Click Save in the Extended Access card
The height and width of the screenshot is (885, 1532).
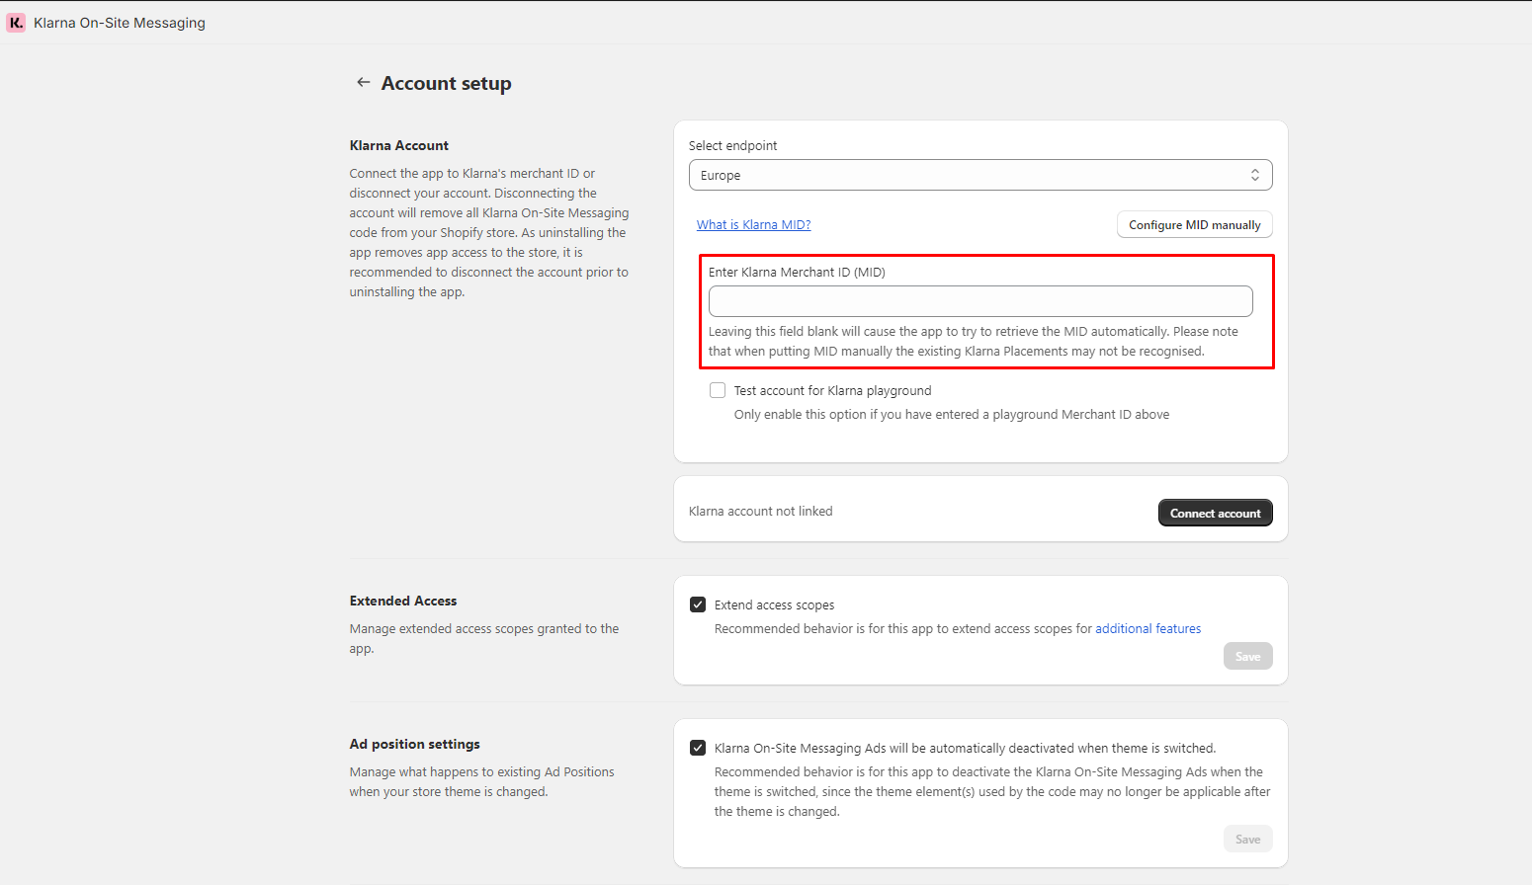click(x=1247, y=657)
